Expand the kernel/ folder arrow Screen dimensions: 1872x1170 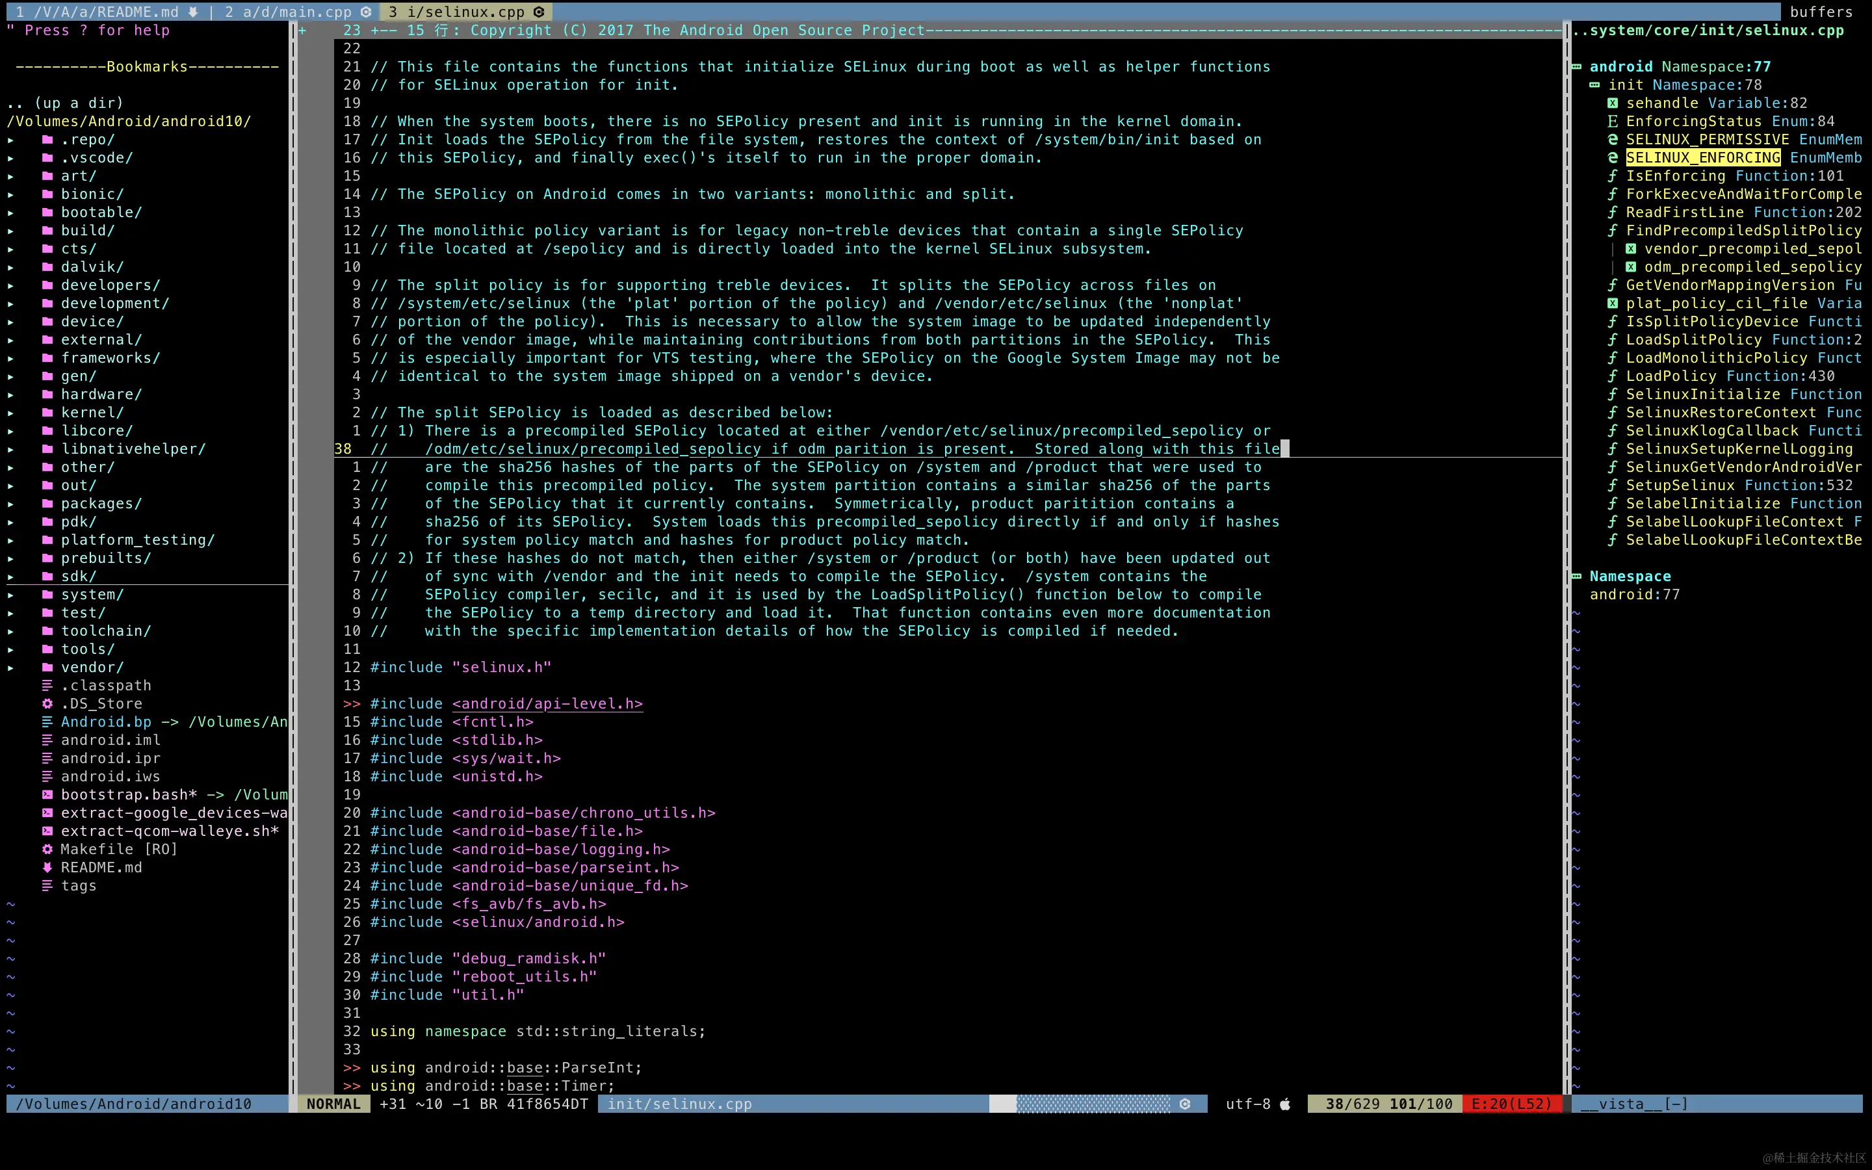(11, 413)
